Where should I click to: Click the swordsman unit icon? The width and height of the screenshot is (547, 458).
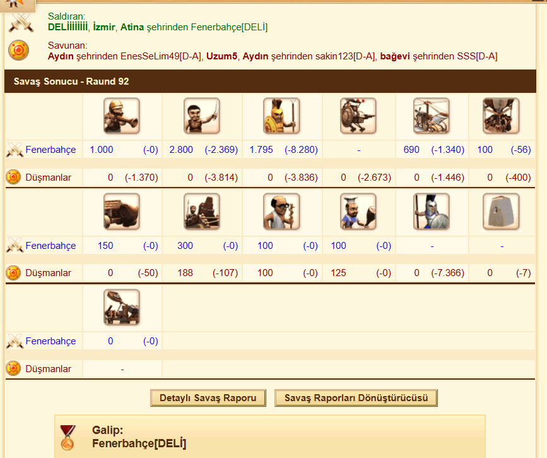202,116
